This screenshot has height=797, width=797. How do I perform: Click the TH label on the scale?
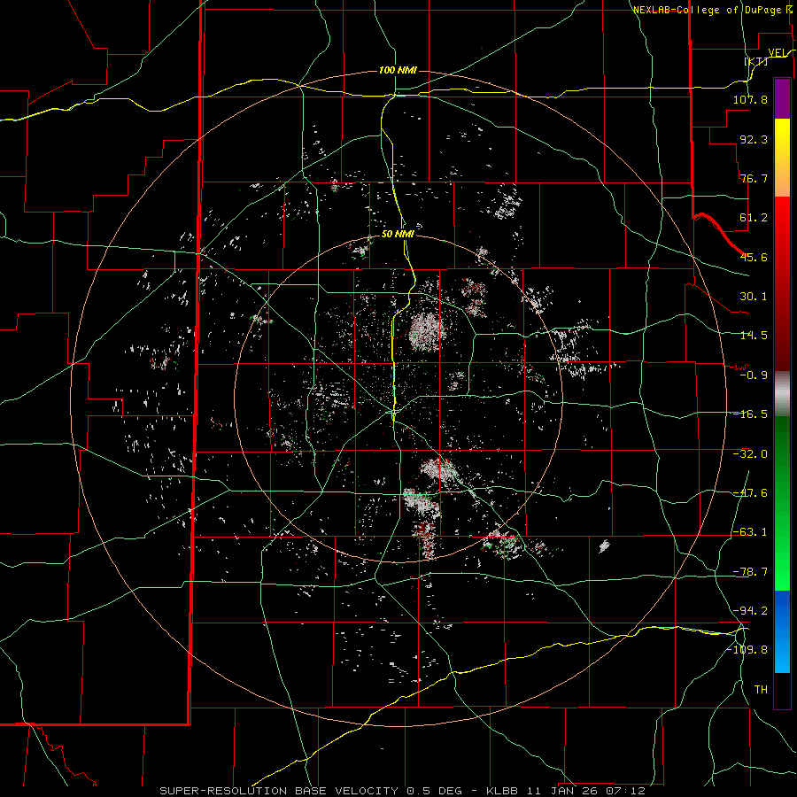(761, 690)
